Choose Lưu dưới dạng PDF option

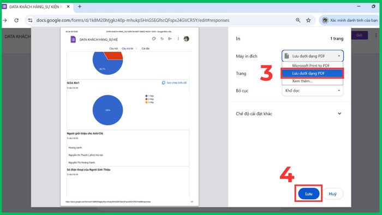click(x=312, y=73)
